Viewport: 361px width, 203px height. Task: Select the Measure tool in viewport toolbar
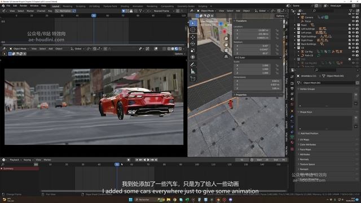pos(193,72)
